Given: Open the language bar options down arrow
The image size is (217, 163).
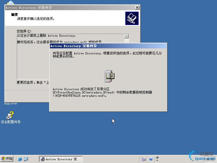Looking at the screenshot, I should pos(157,161).
